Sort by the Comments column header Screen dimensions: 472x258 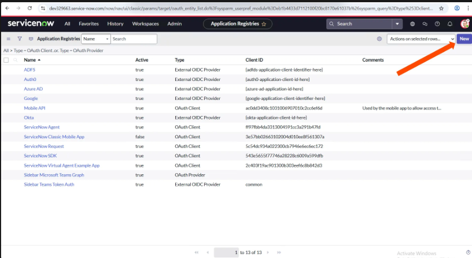[373, 60]
